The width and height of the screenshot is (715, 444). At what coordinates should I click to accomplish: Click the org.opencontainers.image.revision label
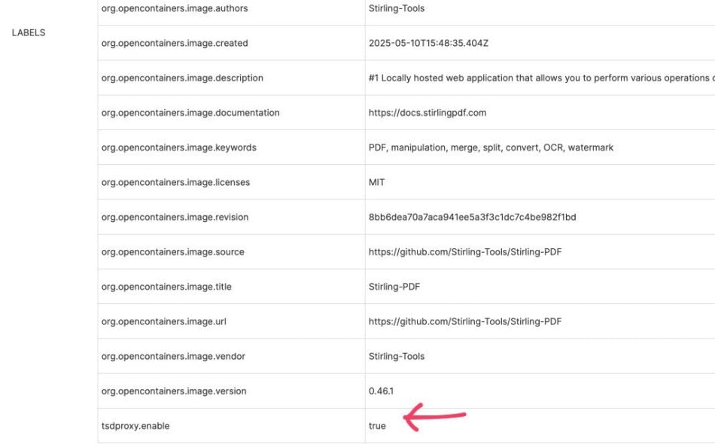175,217
